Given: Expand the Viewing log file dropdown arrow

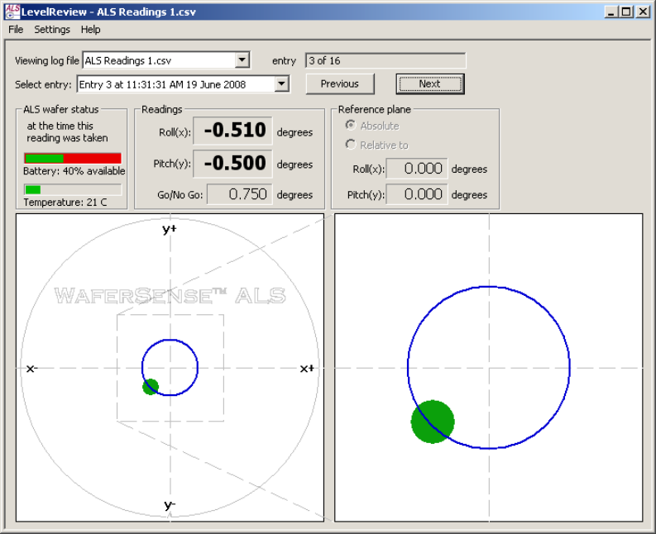Looking at the screenshot, I should pyautogui.click(x=242, y=60).
